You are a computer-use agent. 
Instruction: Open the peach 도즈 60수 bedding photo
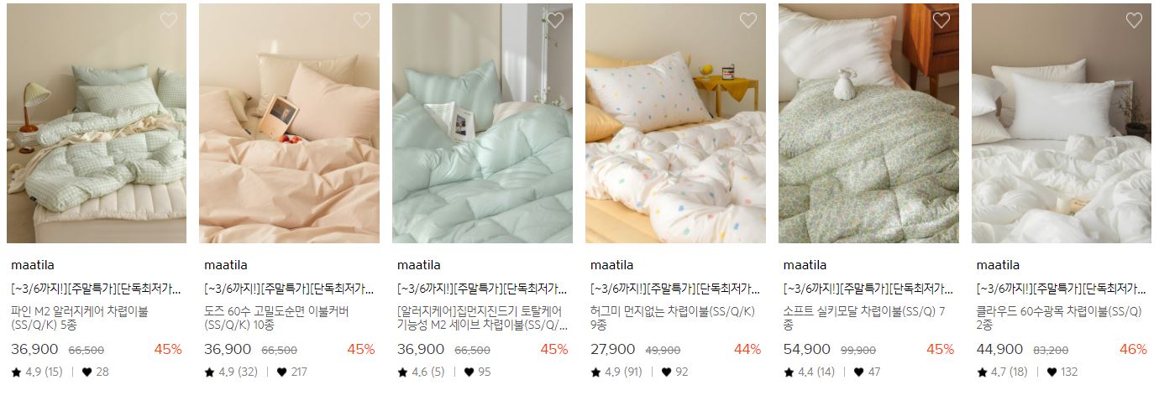point(290,123)
